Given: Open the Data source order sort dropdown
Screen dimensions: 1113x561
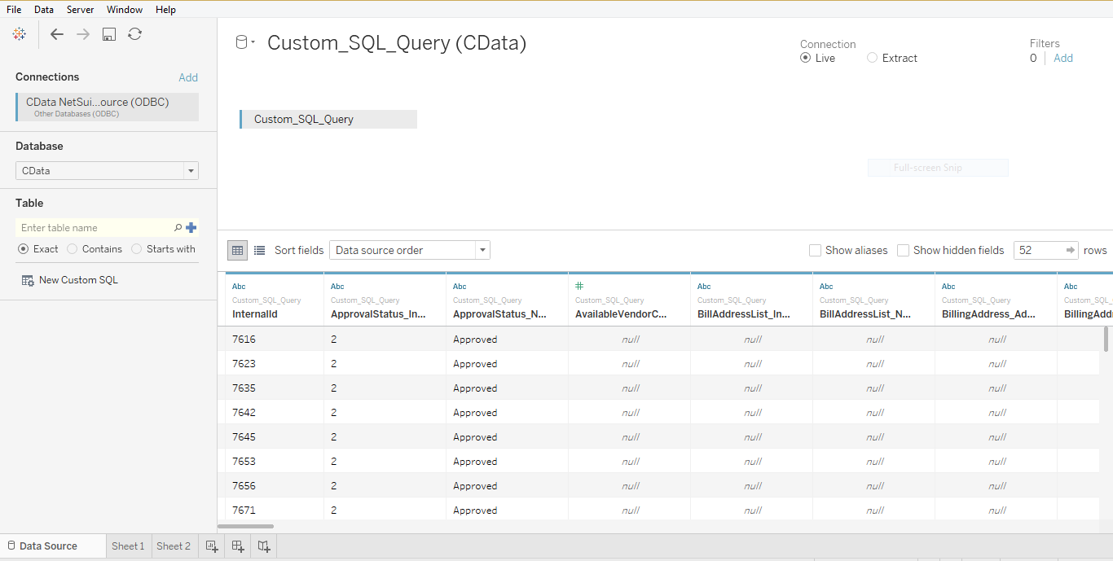Looking at the screenshot, I should tap(482, 250).
